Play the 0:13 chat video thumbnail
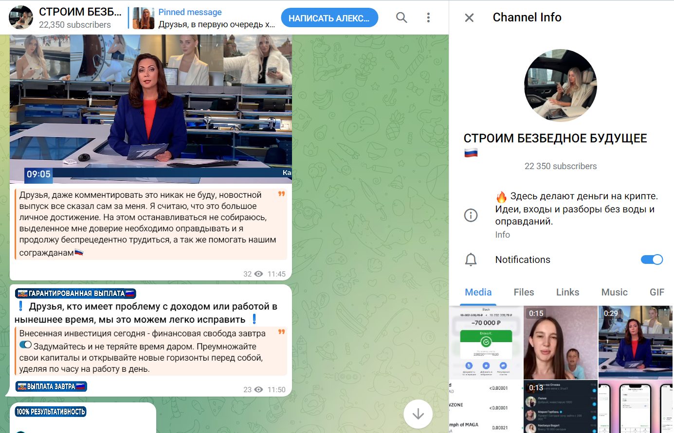This screenshot has width=674, height=433. coord(561,407)
